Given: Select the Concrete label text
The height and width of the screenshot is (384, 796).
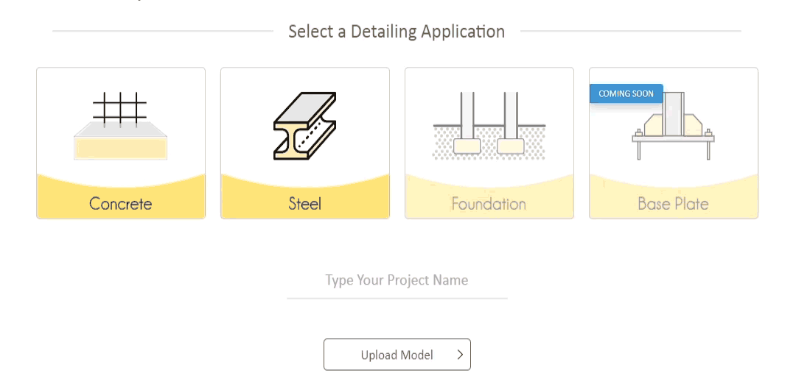Looking at the screenshot, I should click(x=120, y=204).
